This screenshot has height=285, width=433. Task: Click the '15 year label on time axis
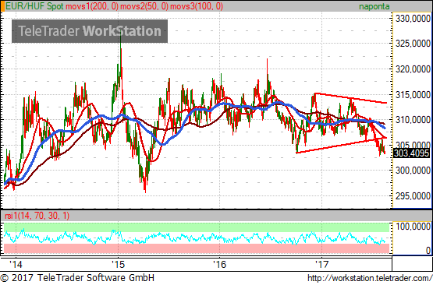pyautogui.click(x=118, y=264)
